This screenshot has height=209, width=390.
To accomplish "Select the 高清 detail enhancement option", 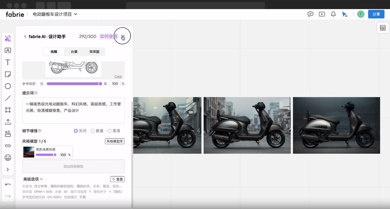I will pos(114,131).
